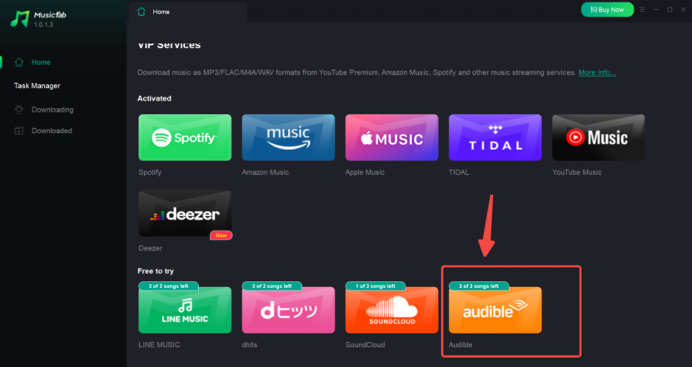Screen dimensions: 692x367
Task: Click '3 of 3 songs left' badge on dhits
Action: click(x=271, y=285)
